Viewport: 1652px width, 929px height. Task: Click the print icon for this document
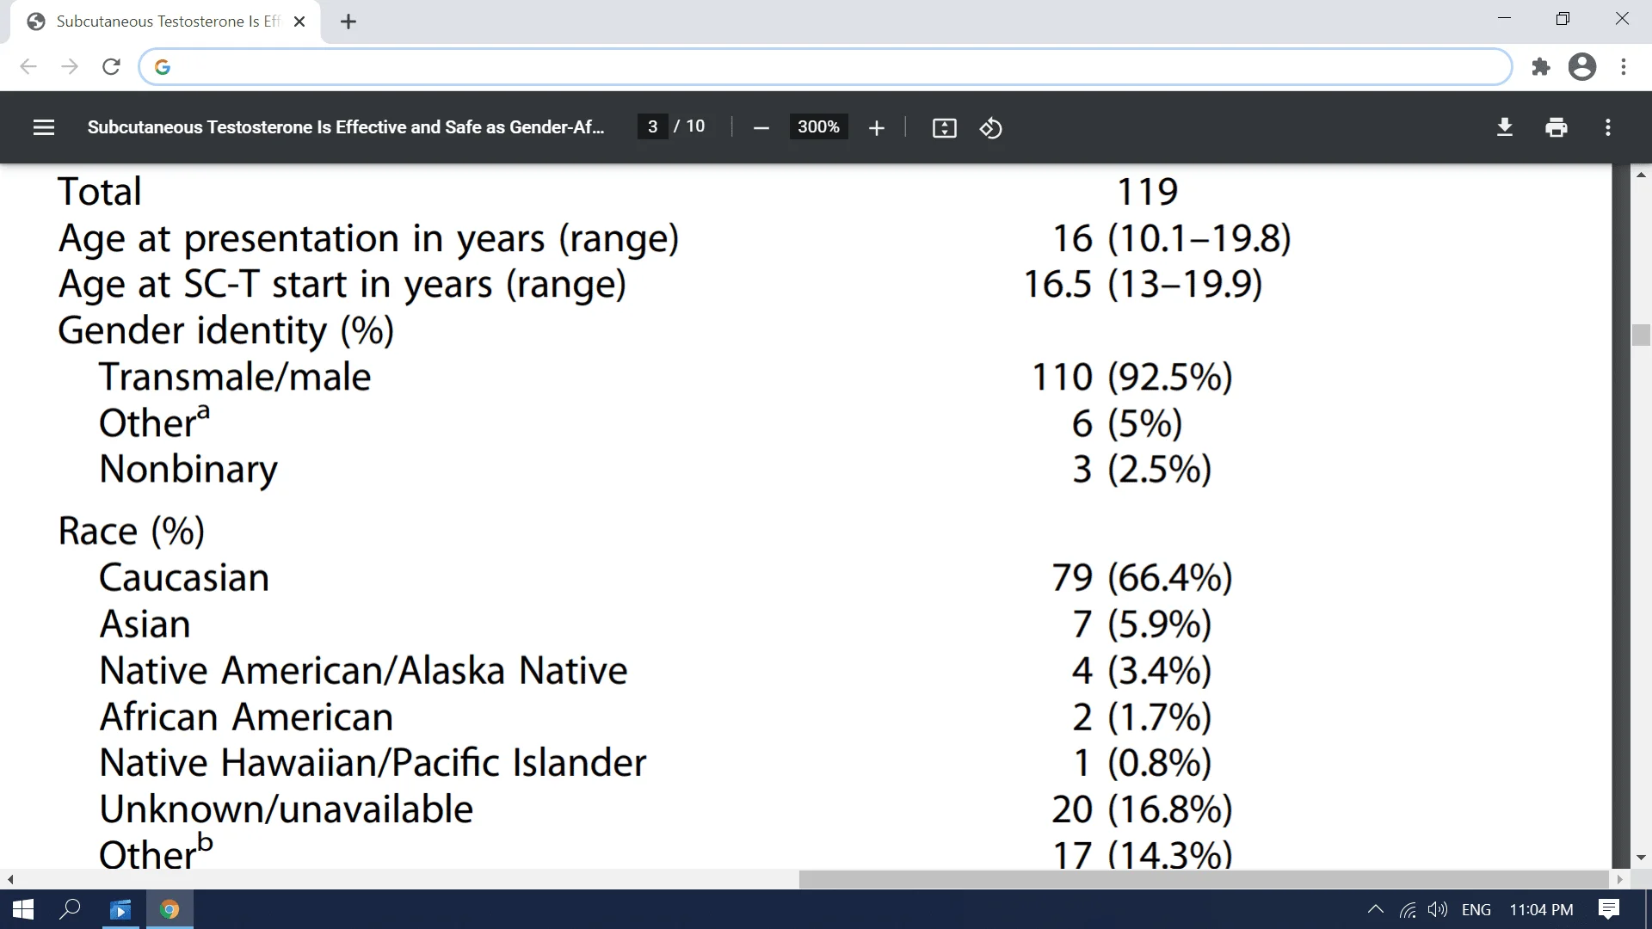tap(1556, 127)
